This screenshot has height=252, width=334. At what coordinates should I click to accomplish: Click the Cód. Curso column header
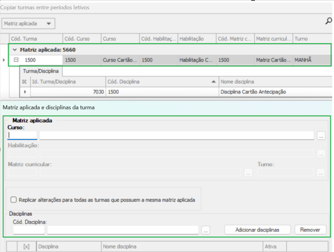[x=82, y=39]
